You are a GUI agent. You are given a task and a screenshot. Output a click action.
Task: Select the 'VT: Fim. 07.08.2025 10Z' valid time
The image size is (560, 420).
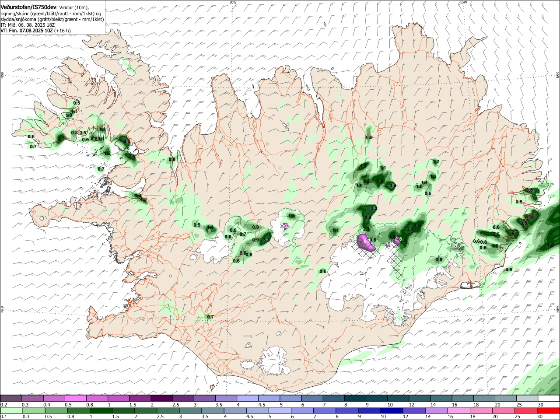(x=27, y=31)
